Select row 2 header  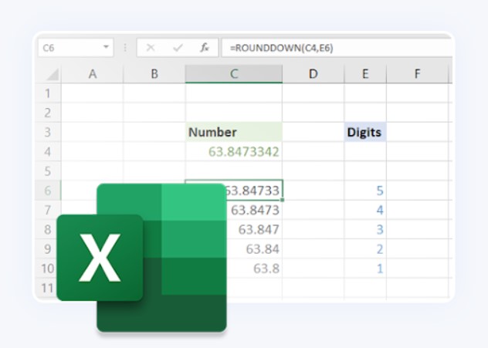[48, 113]
